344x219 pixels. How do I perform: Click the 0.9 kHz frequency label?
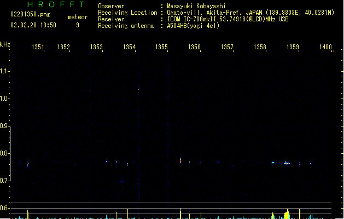click(x=4, y=126)
